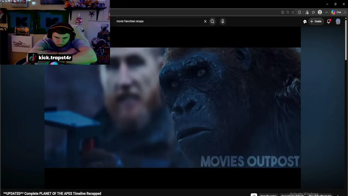Open the Copilot Chat button
Image resolution: width=348 pixels, height=196 pixels.
pyautogui.click(x=336, y=12)
